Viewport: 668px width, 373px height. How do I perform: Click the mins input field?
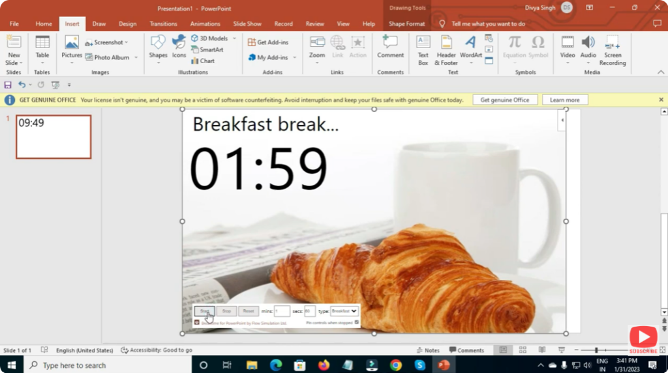[282, 311]
